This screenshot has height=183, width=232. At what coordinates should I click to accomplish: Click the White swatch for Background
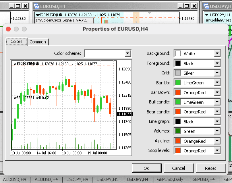[178, 53]
